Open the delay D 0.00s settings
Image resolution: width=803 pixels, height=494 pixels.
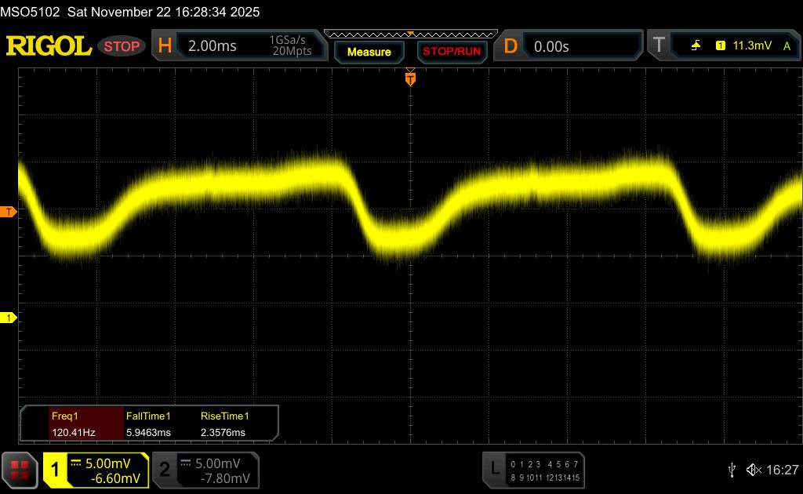pos(571,46)
